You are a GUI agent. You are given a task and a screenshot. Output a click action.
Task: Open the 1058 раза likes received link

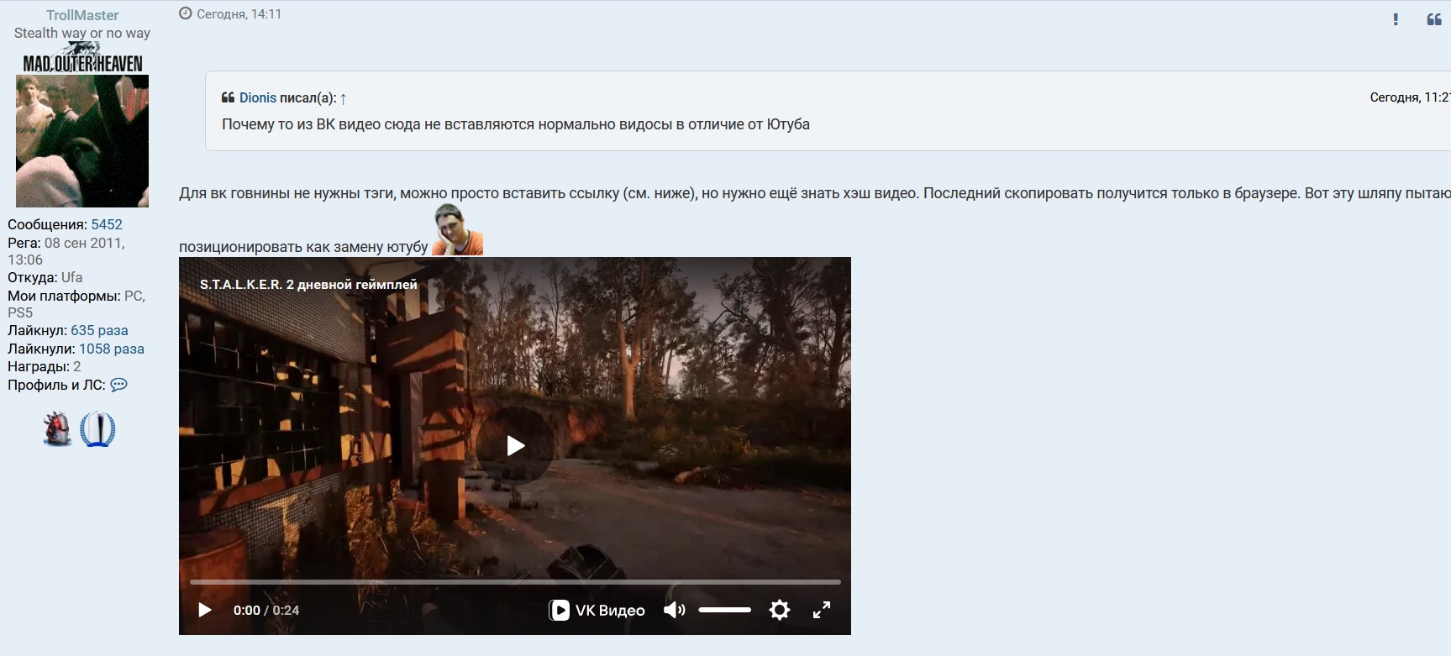(112, 349)
